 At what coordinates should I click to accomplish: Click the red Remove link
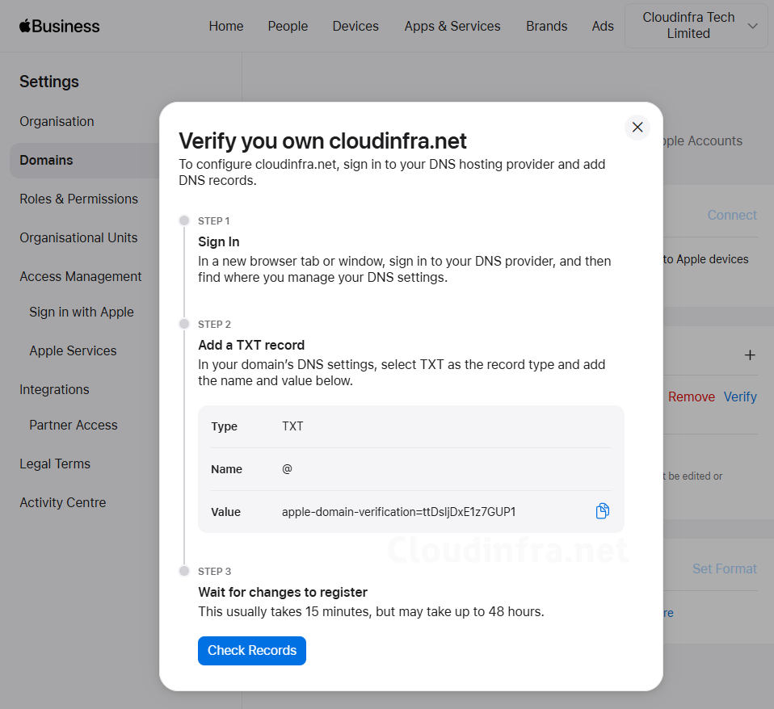point(691,396)
